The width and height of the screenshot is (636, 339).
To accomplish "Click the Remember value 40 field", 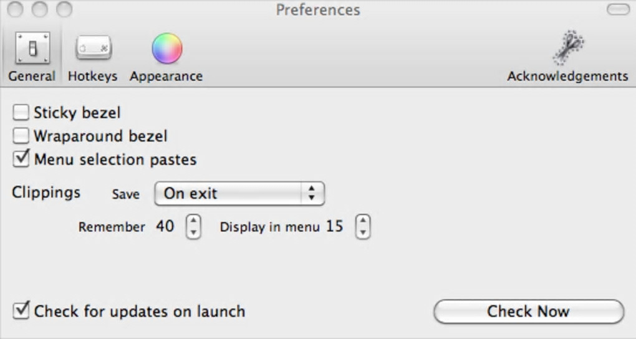I will (165, 226).
